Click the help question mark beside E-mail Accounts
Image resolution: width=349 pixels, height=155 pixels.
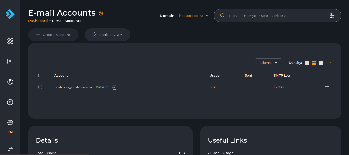(x=101, y=14)
